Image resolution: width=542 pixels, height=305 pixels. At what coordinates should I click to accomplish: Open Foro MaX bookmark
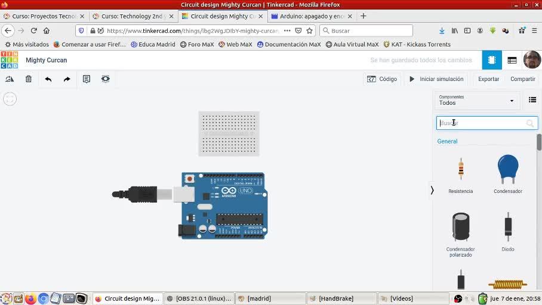(197, 45)
